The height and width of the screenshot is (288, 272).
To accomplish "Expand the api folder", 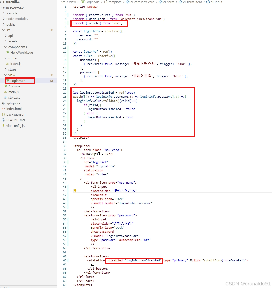I will 6,36.
